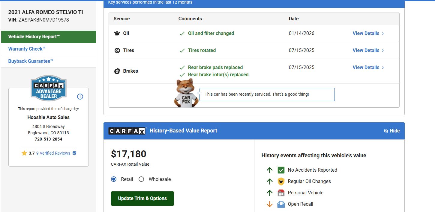435x212 pixels.
Task: Click the Open Recall envelope icon
Action: click(281, 204)
